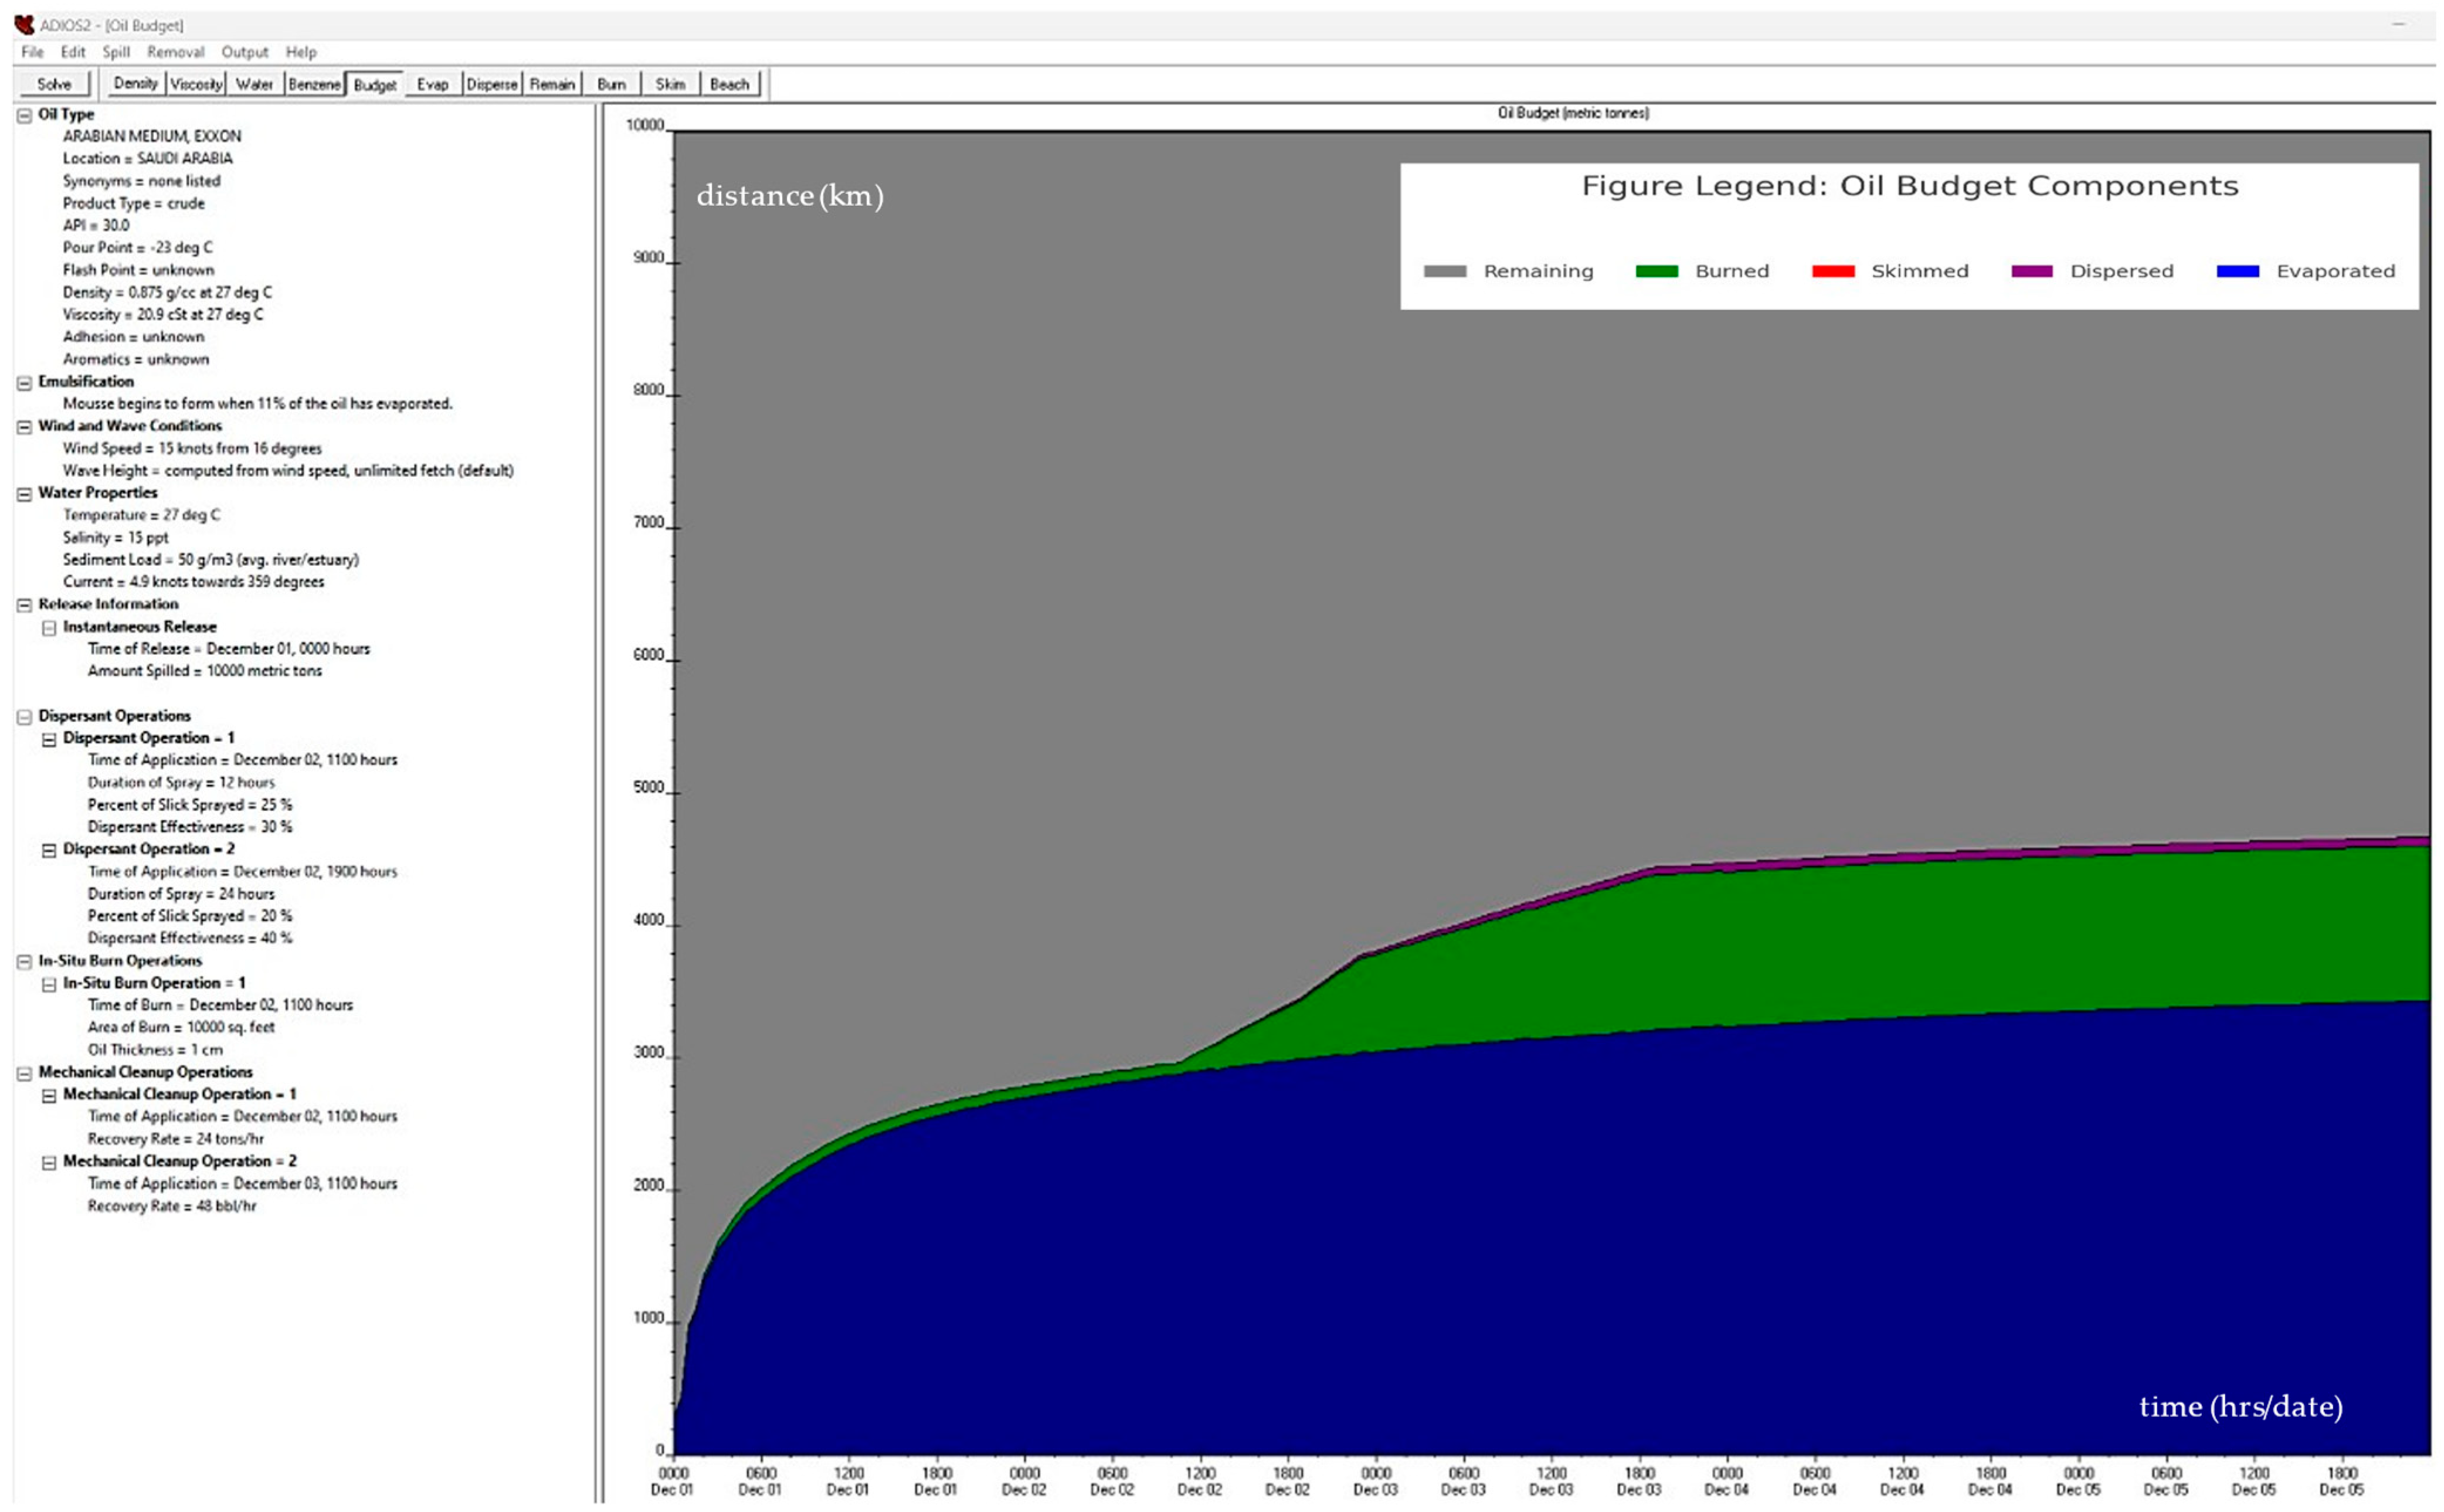The image size is (2444, 1512).
Task: Switch to the Benzene output view
Action: [x=314, y=84]
